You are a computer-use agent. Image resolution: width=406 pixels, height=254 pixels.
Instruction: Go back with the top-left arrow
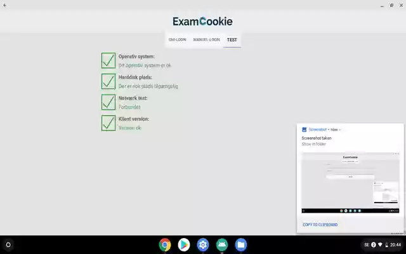4,5
